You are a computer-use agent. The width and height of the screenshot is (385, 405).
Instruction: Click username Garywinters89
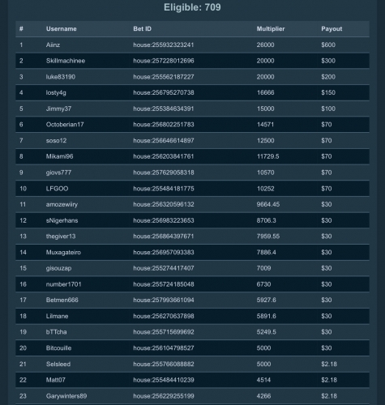click(x=66, y=396)
